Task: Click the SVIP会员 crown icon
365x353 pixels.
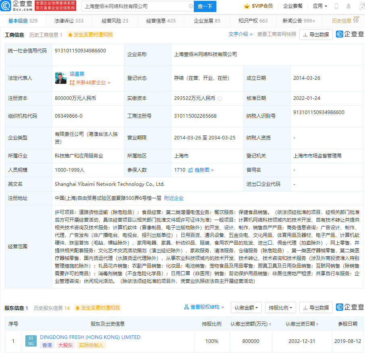Action: point(247,6)
